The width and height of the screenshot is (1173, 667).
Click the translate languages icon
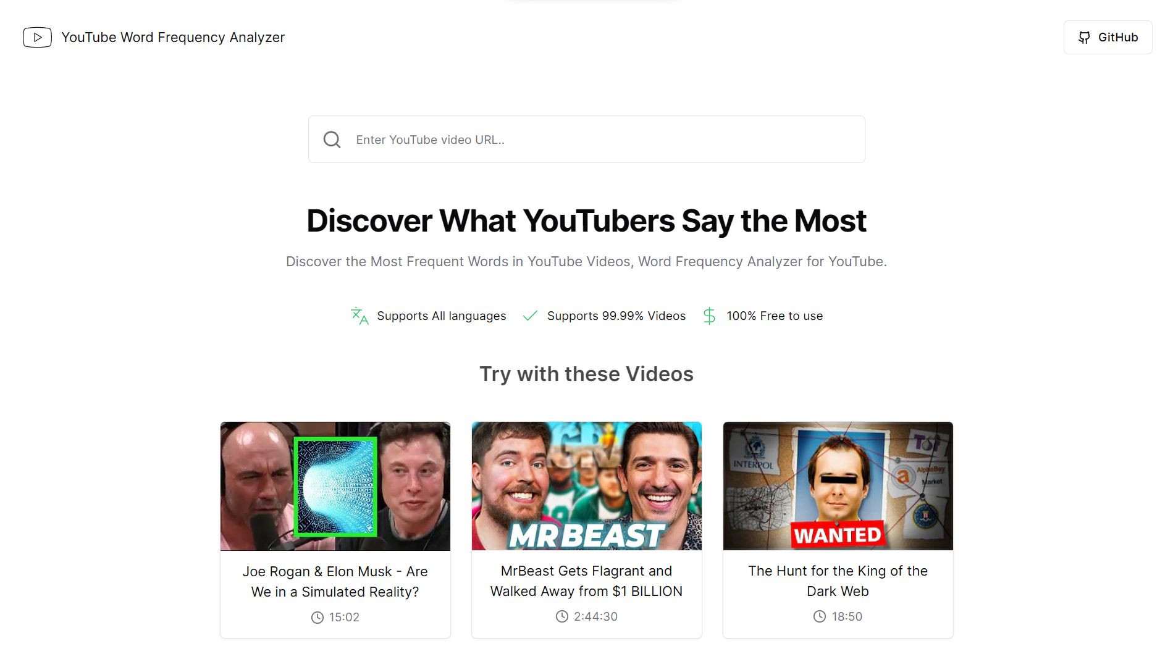(359, 316)
